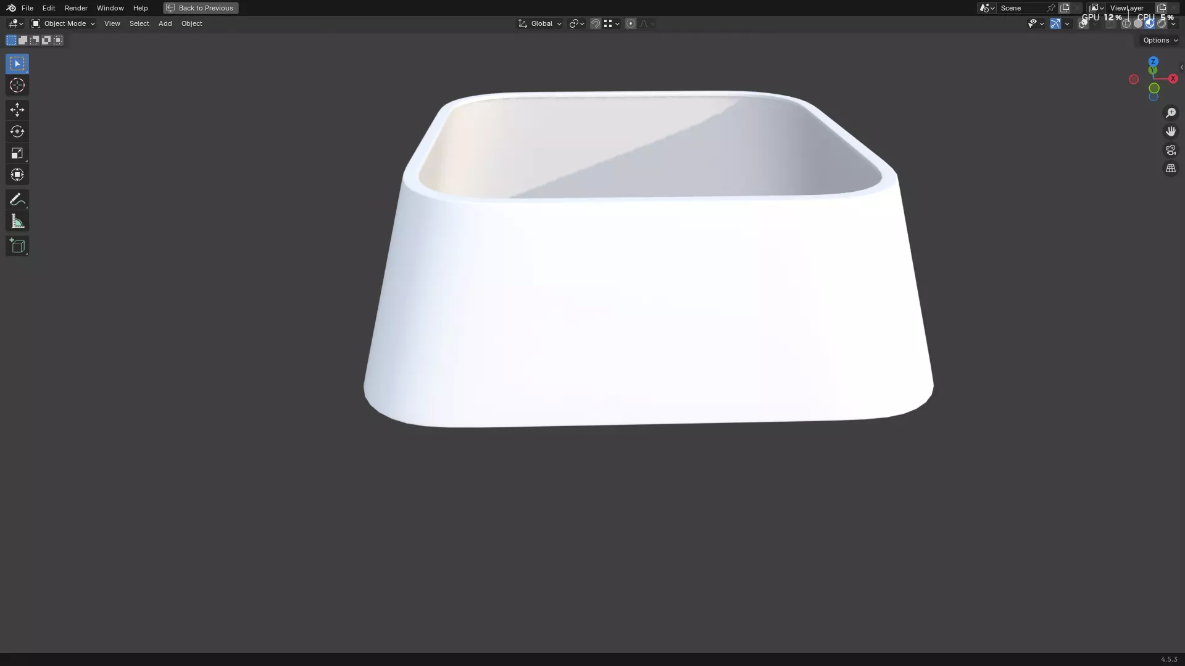The width and height of the screenshot is (1185, 666).
Task: Click the Scene name field
Action: (1021, 8)
